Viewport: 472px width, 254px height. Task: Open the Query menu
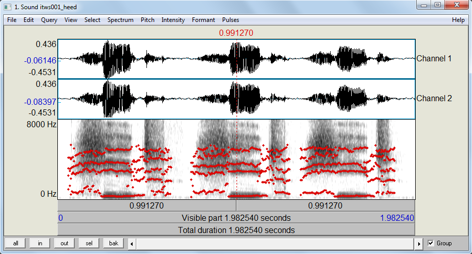click(49, 20)
